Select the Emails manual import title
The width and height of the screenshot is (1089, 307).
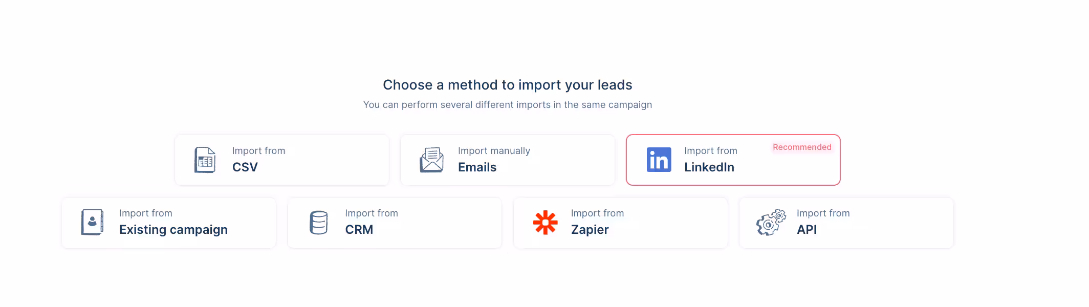pos(477,167)
